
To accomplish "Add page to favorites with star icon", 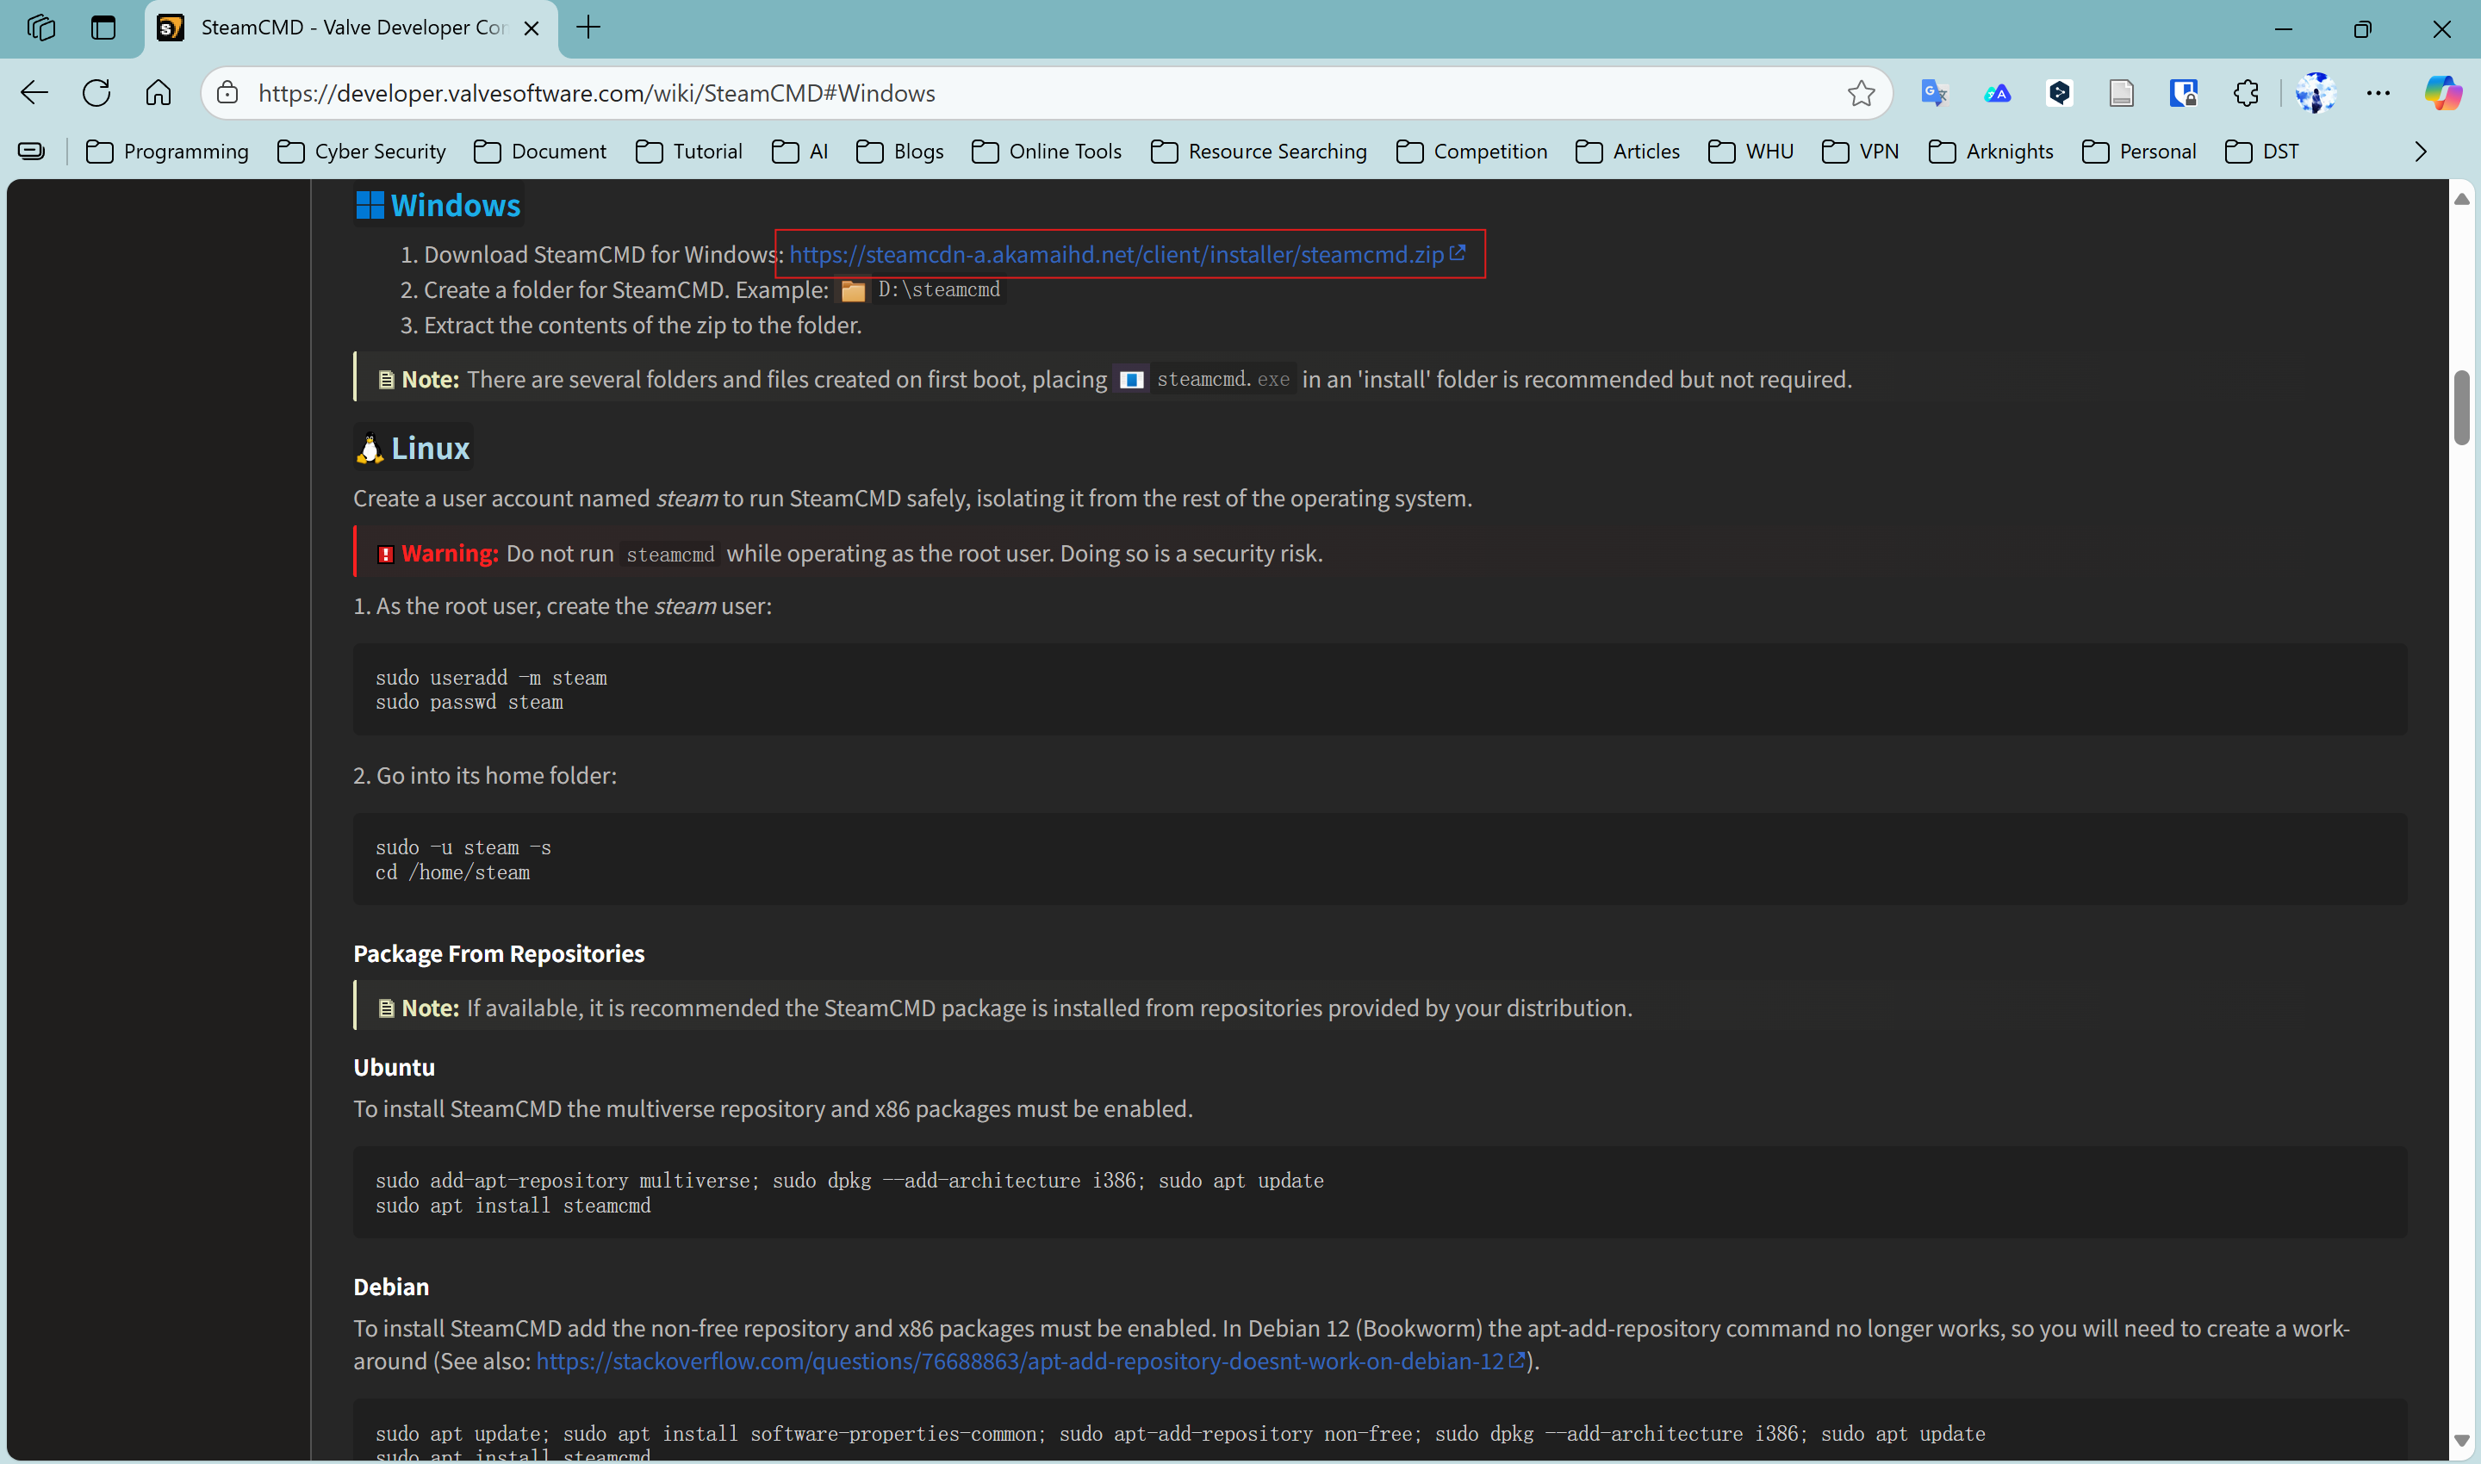I will tap(1860, 93).
